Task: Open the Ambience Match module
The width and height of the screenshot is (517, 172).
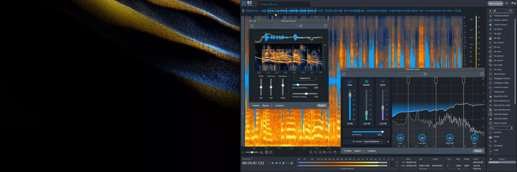Action: coord(501,15)
